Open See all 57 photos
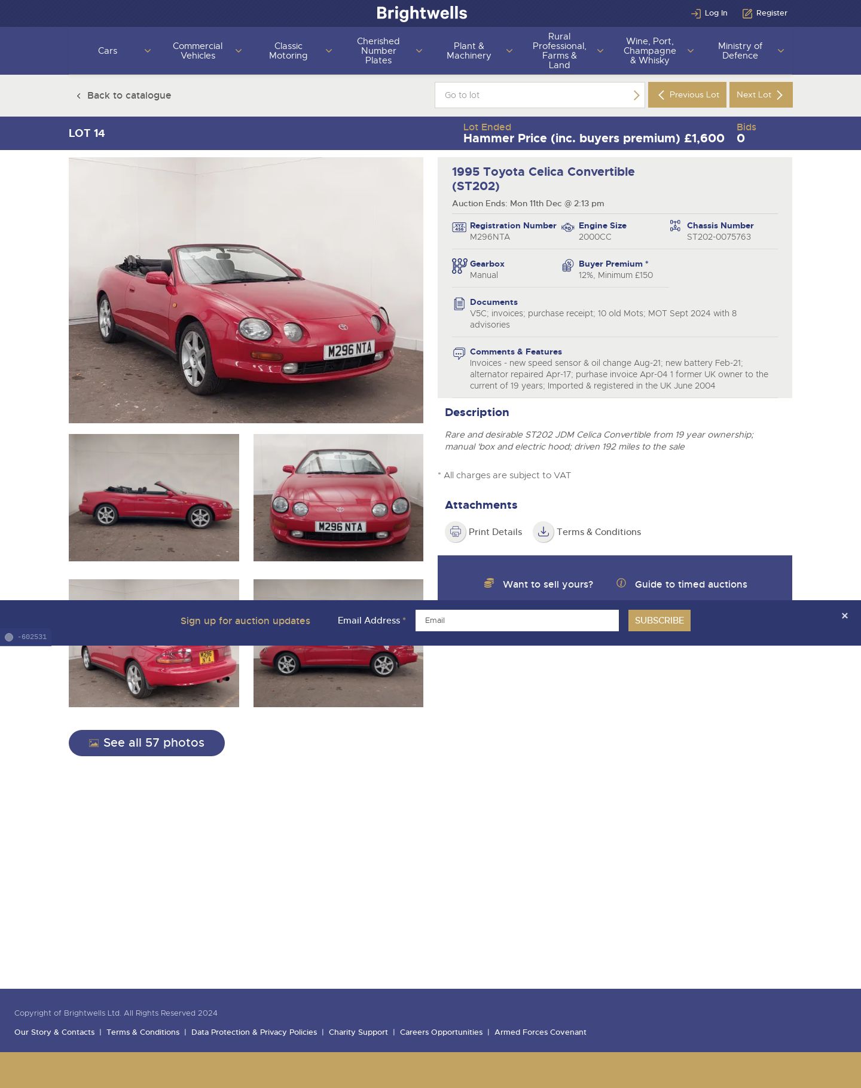861x1088 pixels. (x=146, y=743)
